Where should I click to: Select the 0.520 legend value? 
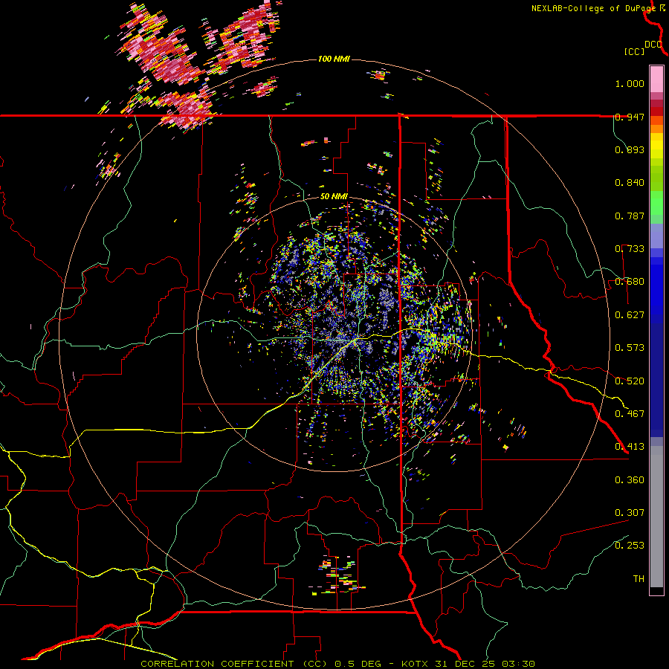630,381
